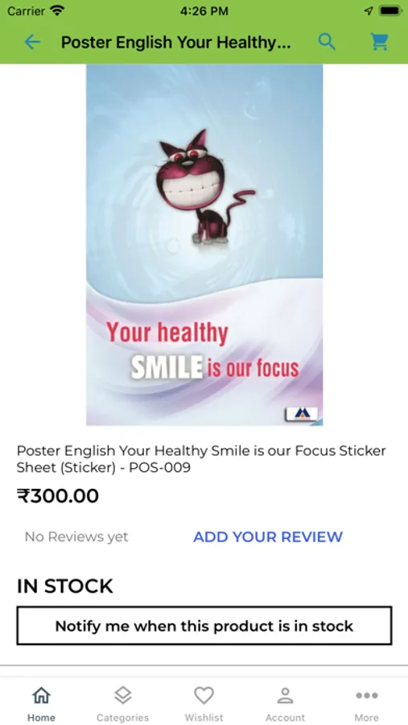Open search with magnifier icon
Image resolution: width=408 pixels, height=725 pixels.
(327, 42)
